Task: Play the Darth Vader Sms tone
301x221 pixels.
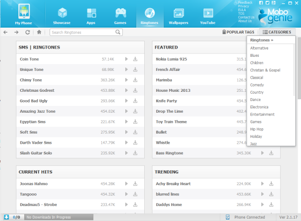Action: (x=126, y=142)
